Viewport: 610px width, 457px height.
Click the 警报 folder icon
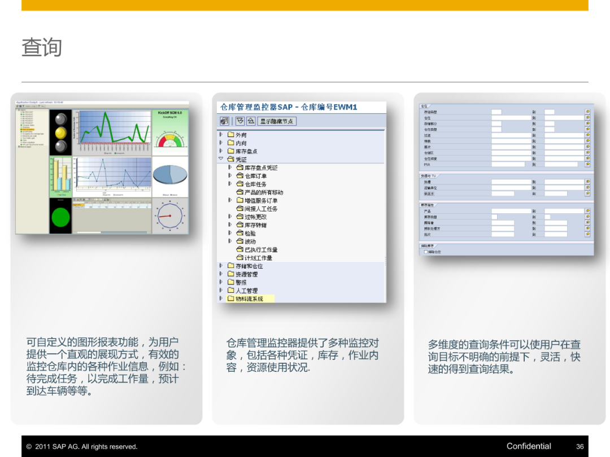tap(230, 282)
